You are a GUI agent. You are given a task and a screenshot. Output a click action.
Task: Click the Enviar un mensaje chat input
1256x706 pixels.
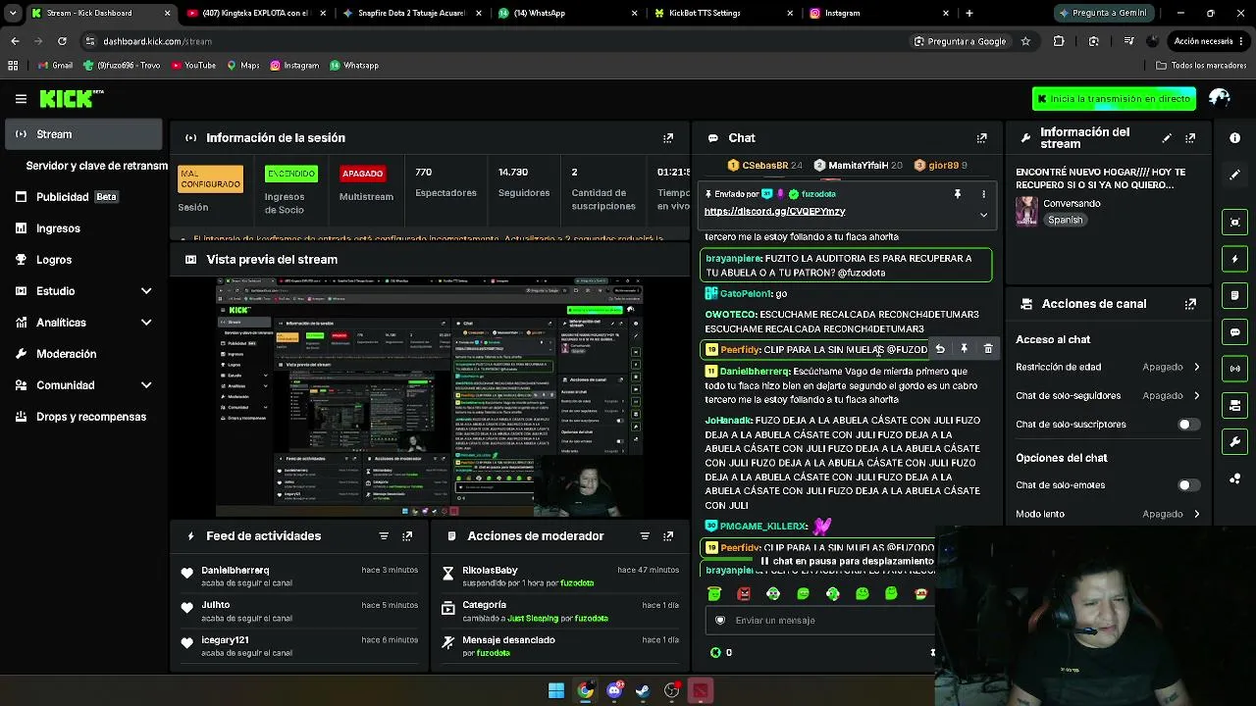[x=820, y=620]
